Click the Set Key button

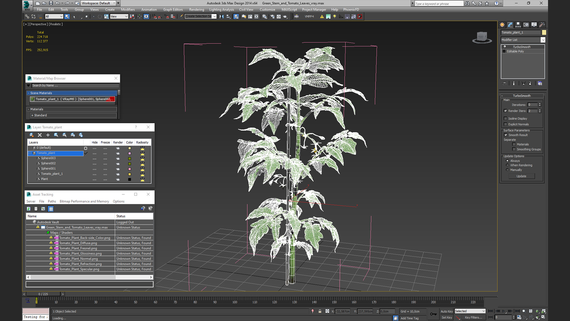tap(446, 317)
